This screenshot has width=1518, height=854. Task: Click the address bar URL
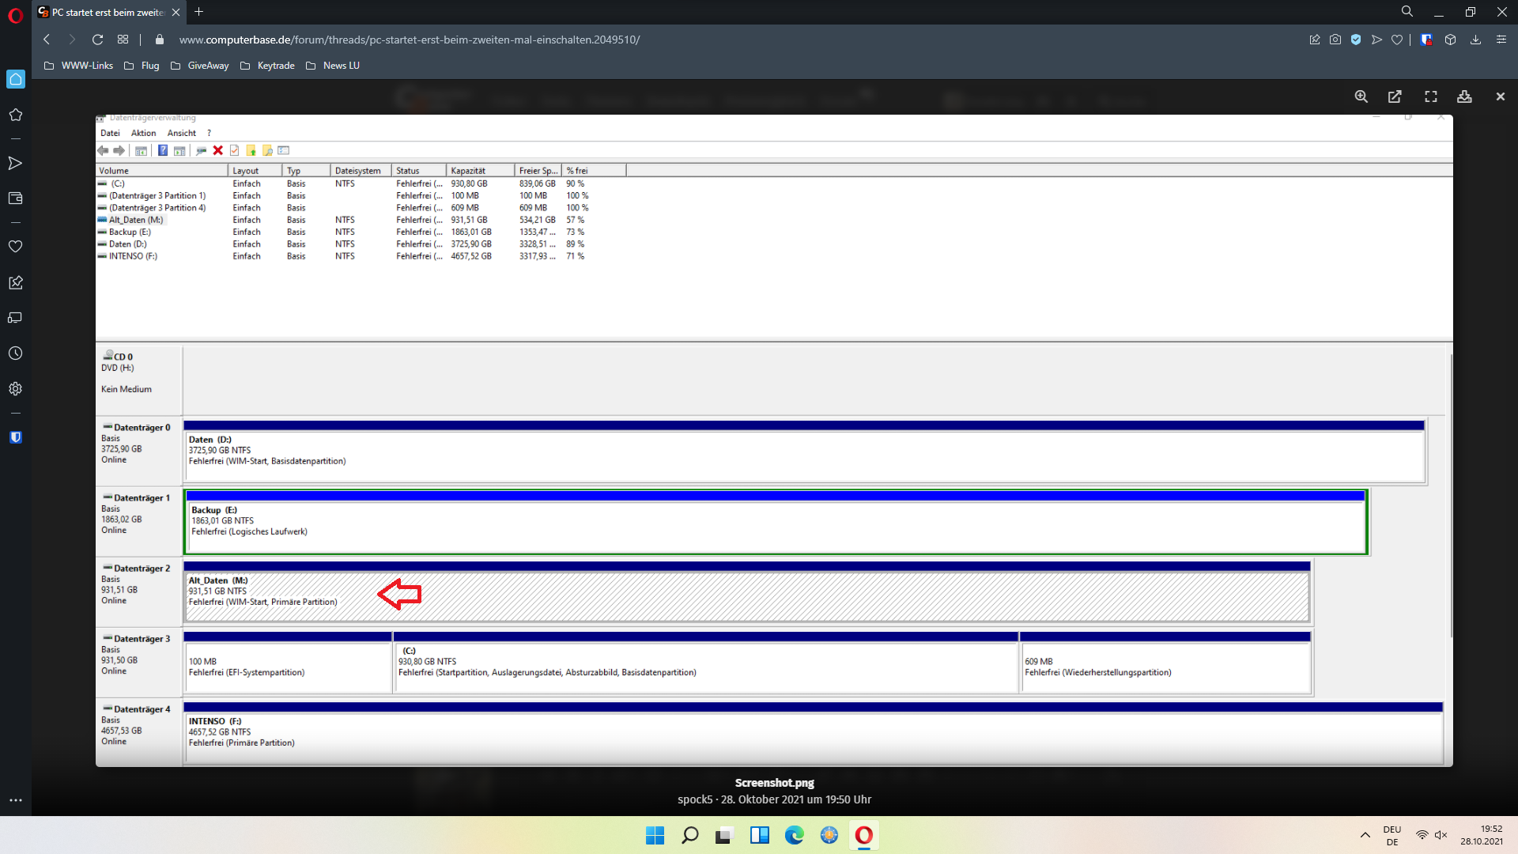click(409, 40)
